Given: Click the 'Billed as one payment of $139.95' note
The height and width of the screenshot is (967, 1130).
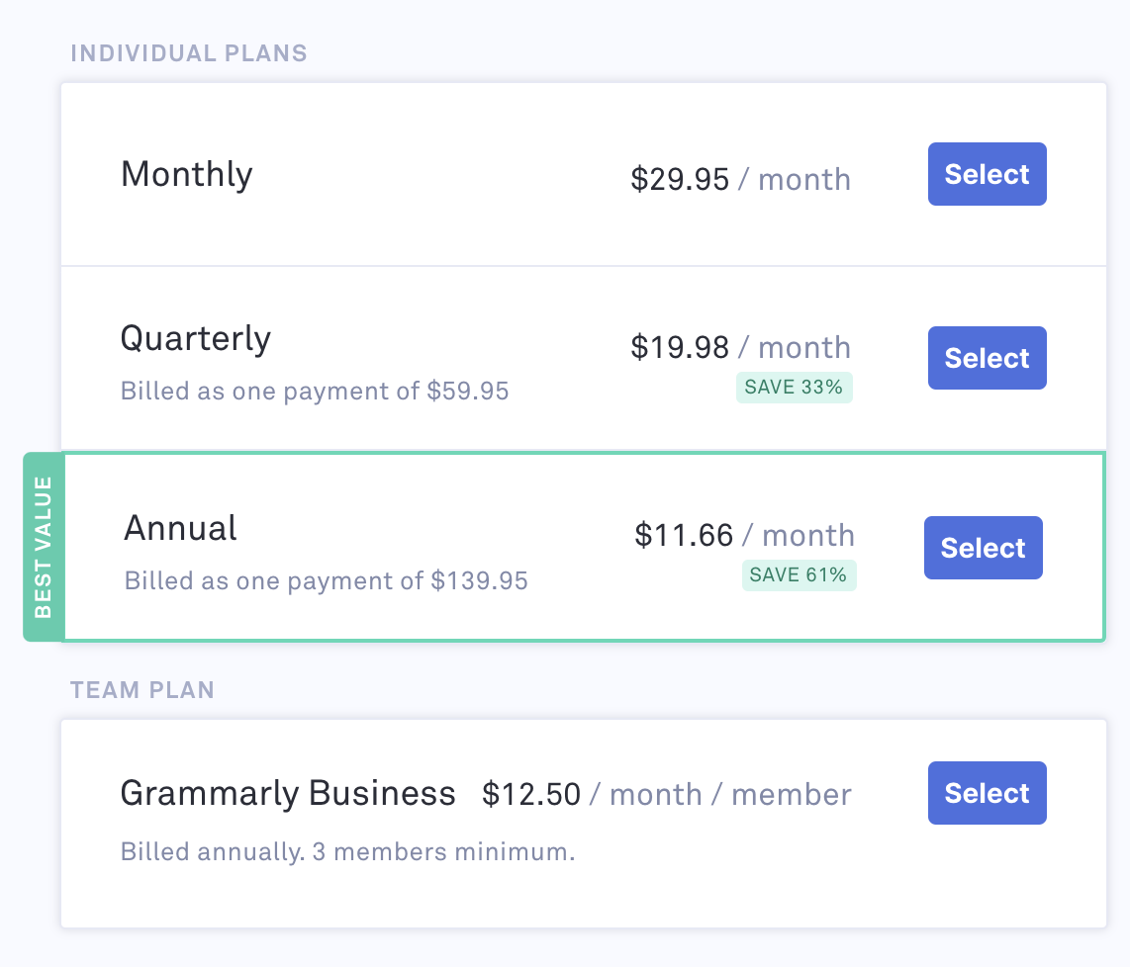Looking at the screenshot, I should pyautogui.click(x=327, y=580).
